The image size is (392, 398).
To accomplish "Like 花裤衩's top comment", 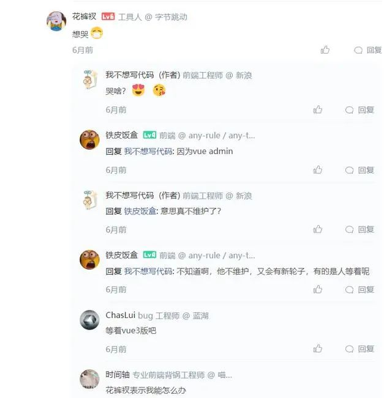I will (x=325, y=50).
